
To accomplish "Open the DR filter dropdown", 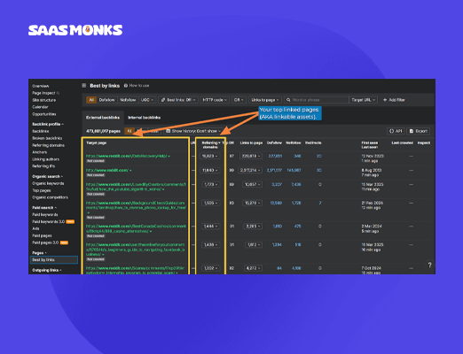I will pyautogui.click(x=239, y=100).
